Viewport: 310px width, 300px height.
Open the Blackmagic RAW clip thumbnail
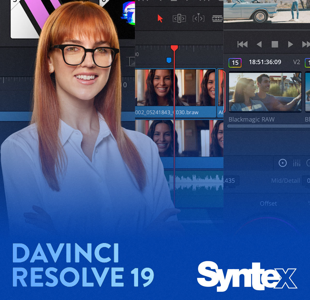click(265, 92)
